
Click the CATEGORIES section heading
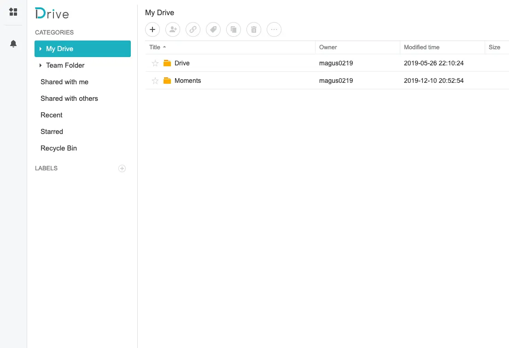click(54, 32)
